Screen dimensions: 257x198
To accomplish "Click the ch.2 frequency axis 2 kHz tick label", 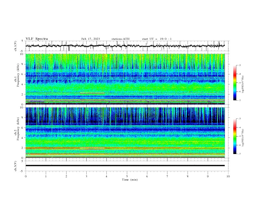I will pyautogui.click(x=23, y=148).
